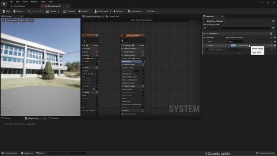The image size is (277, 156).
Task: Open the Asset menu
Action: coord(25,2)
